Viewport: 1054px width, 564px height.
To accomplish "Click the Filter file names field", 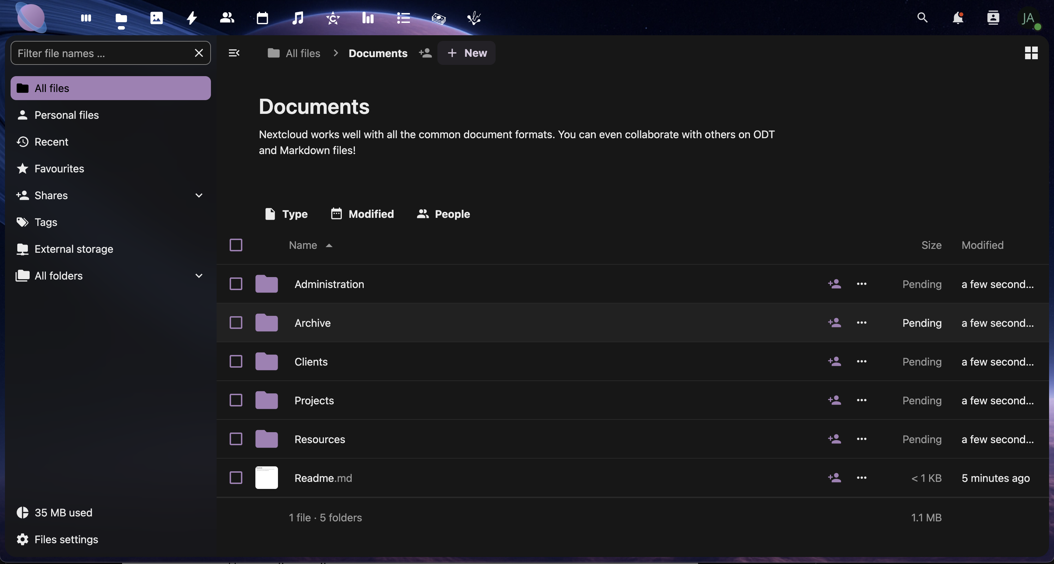I will 102,53.
